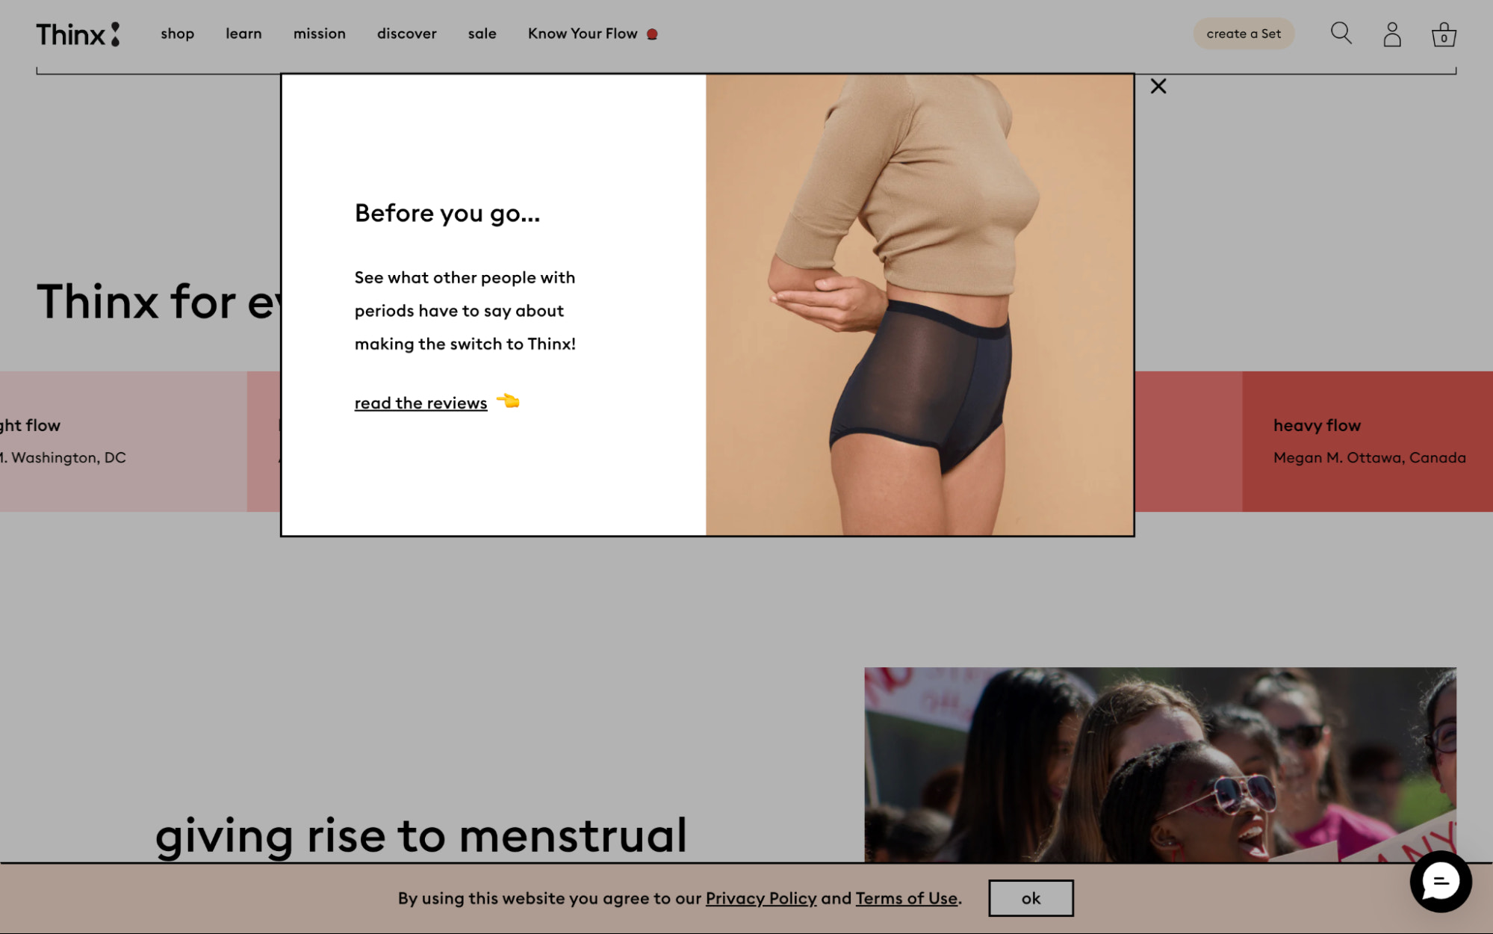
Task: Accept cookies with the ok button
Action: pyautogui.click(x=1030, y=898)
